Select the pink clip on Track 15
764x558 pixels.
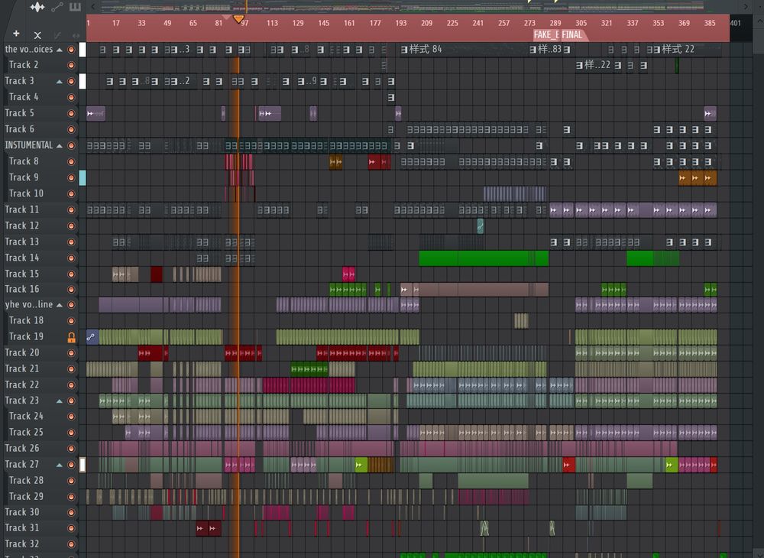point(348,274)
